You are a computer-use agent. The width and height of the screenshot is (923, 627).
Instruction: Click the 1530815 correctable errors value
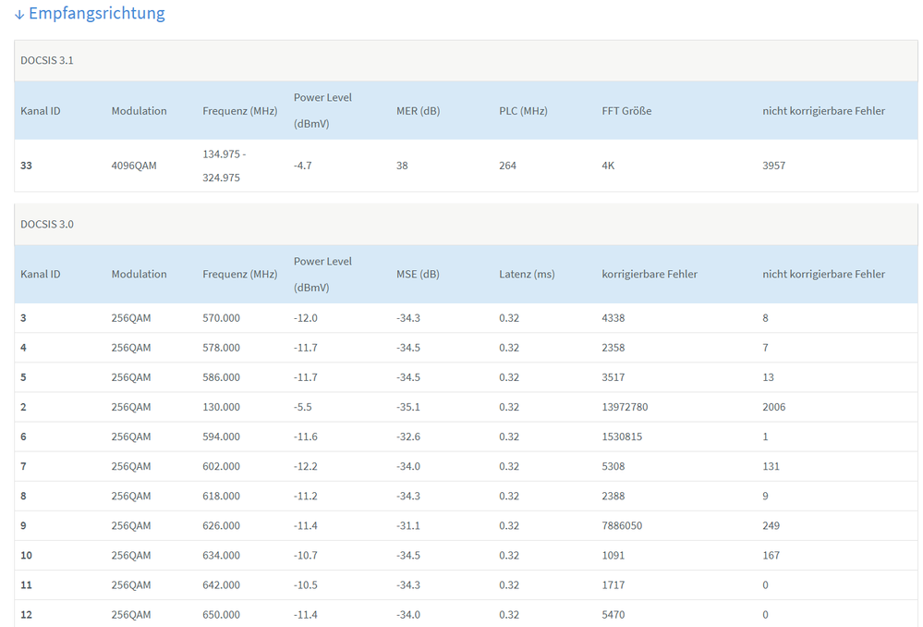(x=622, y=436)
